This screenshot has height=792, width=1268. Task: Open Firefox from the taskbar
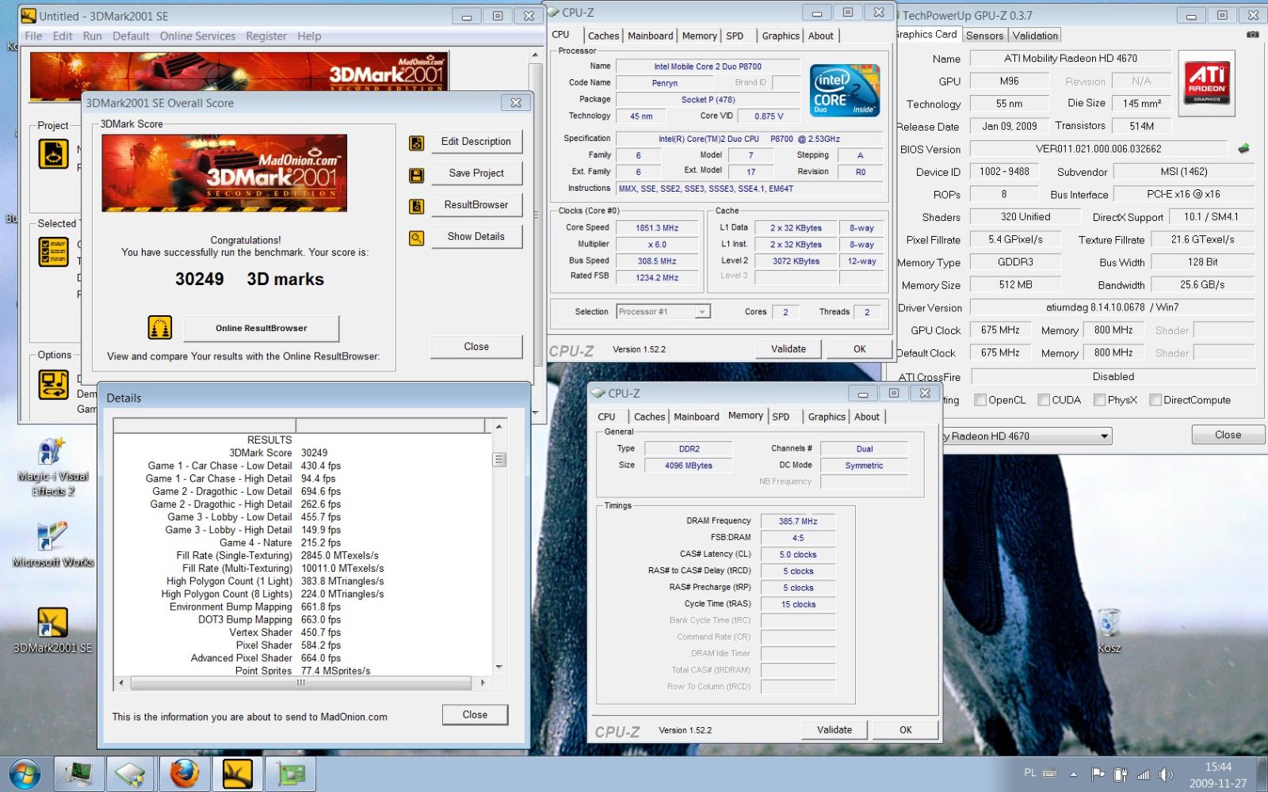(x=185, y=774)
